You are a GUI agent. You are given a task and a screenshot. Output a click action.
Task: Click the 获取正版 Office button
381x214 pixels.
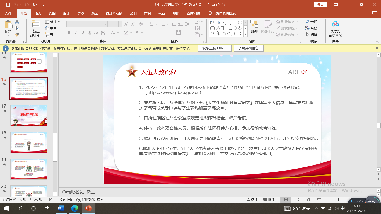pyautogui.click(x=214, y=48)
